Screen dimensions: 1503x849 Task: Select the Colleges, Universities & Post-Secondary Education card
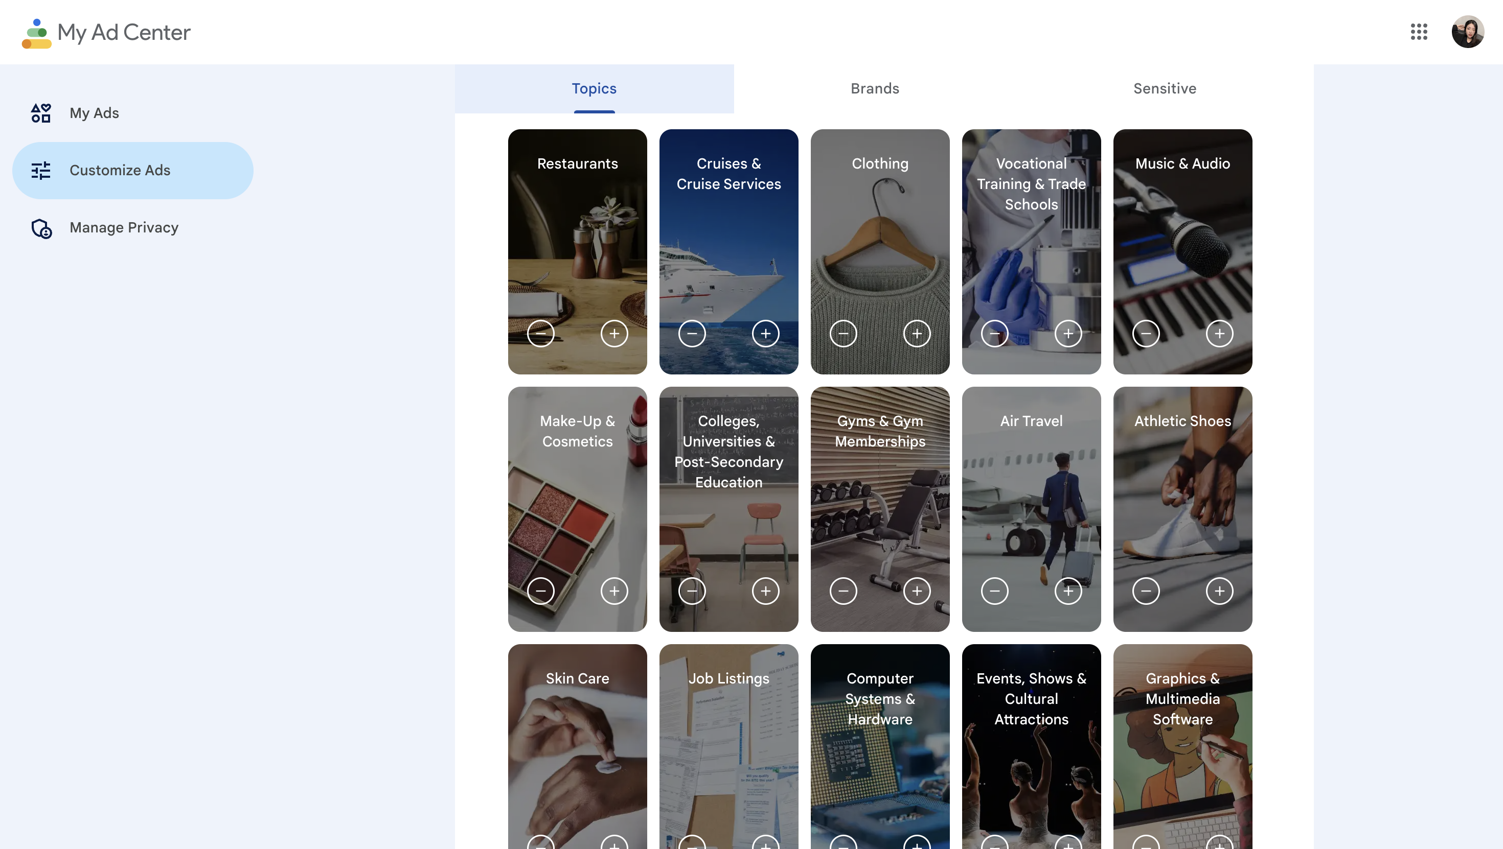pos(728,509)
